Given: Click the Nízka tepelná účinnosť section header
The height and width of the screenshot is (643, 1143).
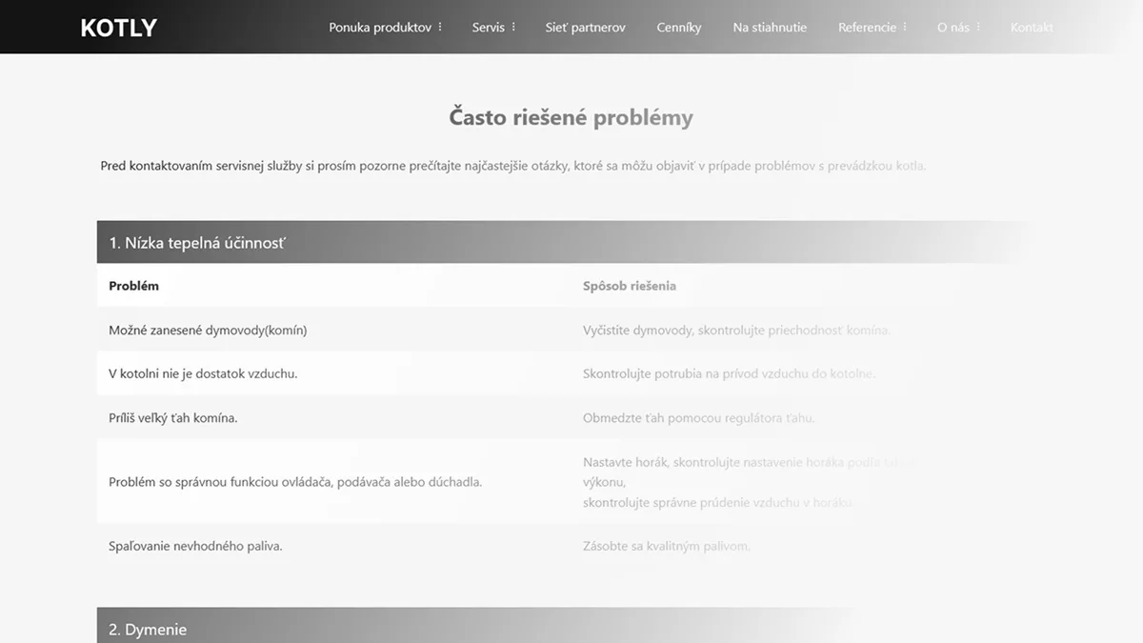Looking at the screenshot, I should 196,243.
